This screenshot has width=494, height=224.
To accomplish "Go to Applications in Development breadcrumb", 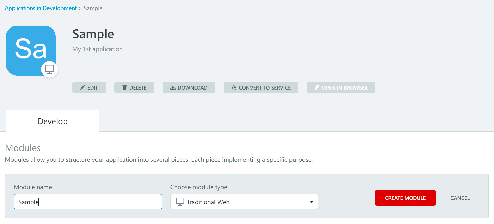I will (41, 8).
